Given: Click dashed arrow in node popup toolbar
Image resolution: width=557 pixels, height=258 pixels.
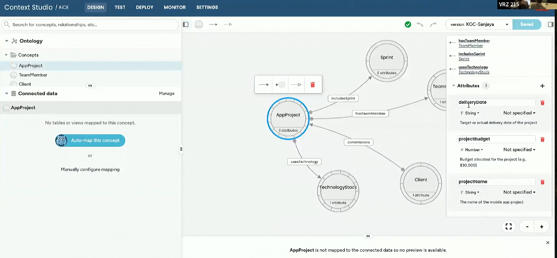Looking at the screenshot, I should click(296, 85).
